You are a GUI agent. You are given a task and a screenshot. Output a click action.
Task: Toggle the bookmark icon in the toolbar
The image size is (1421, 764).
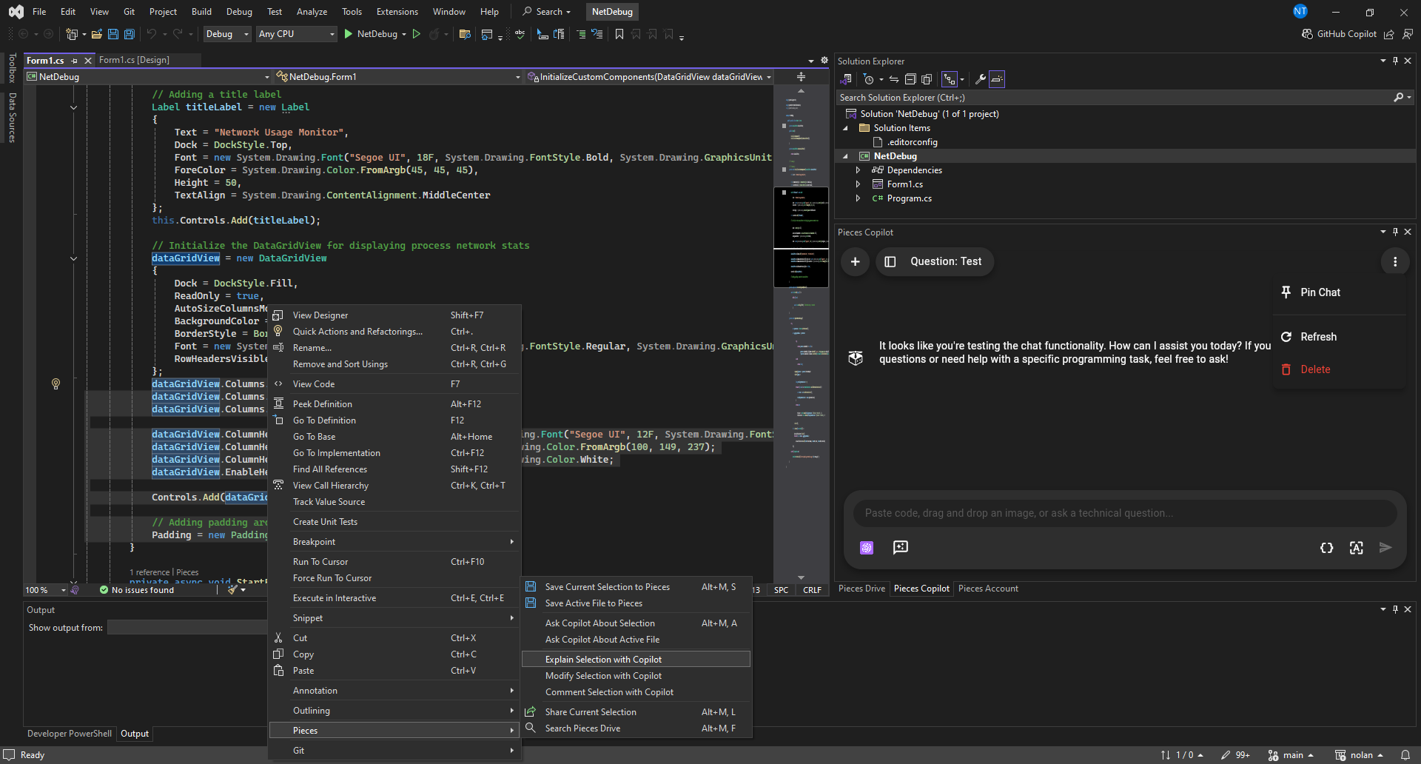tap(619, 34)
